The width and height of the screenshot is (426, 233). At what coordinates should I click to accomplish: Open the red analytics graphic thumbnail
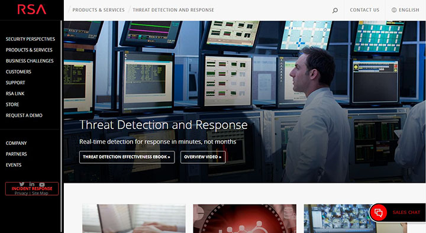click(245, 219)
